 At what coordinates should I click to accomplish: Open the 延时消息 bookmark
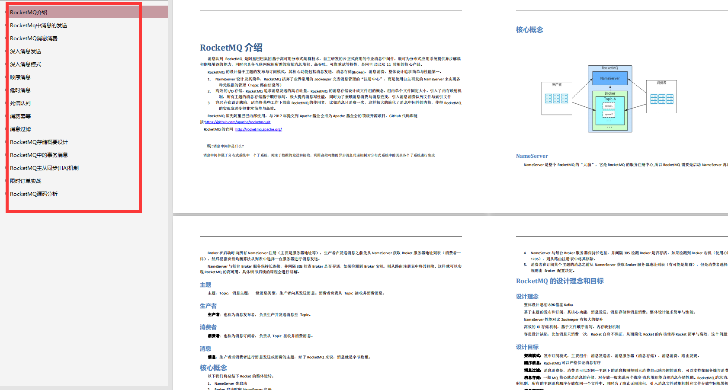pyautogui.click(x=20, y=90)
